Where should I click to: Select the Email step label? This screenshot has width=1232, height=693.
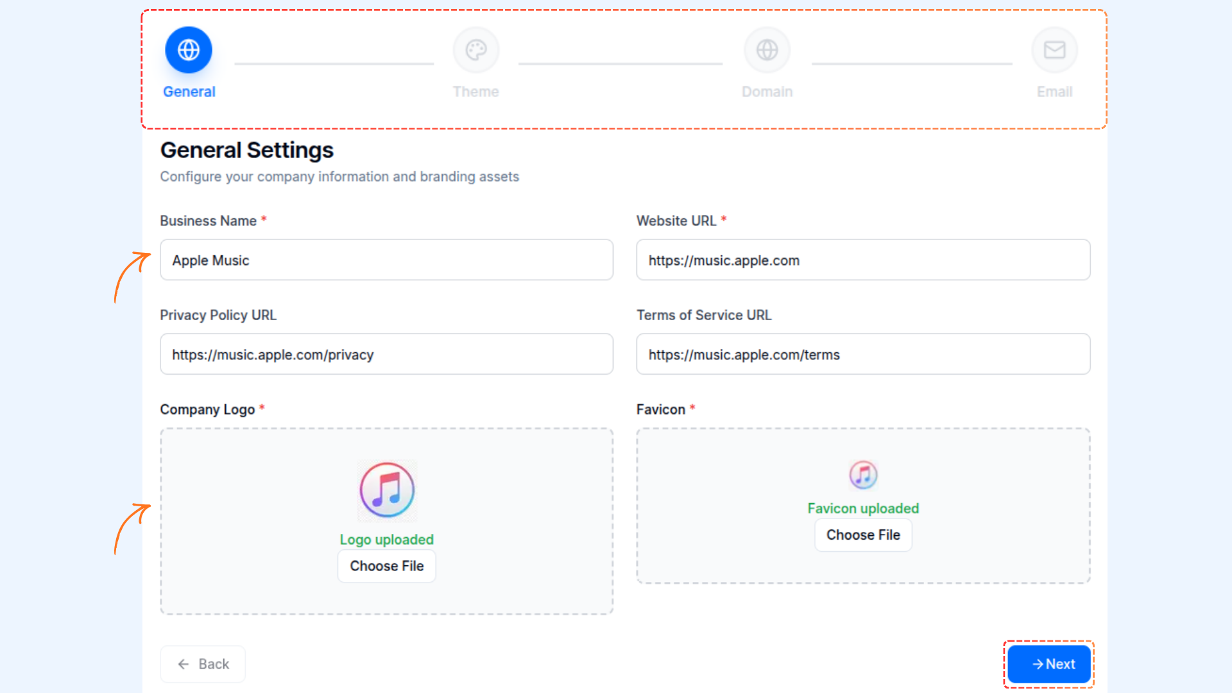1054,92
